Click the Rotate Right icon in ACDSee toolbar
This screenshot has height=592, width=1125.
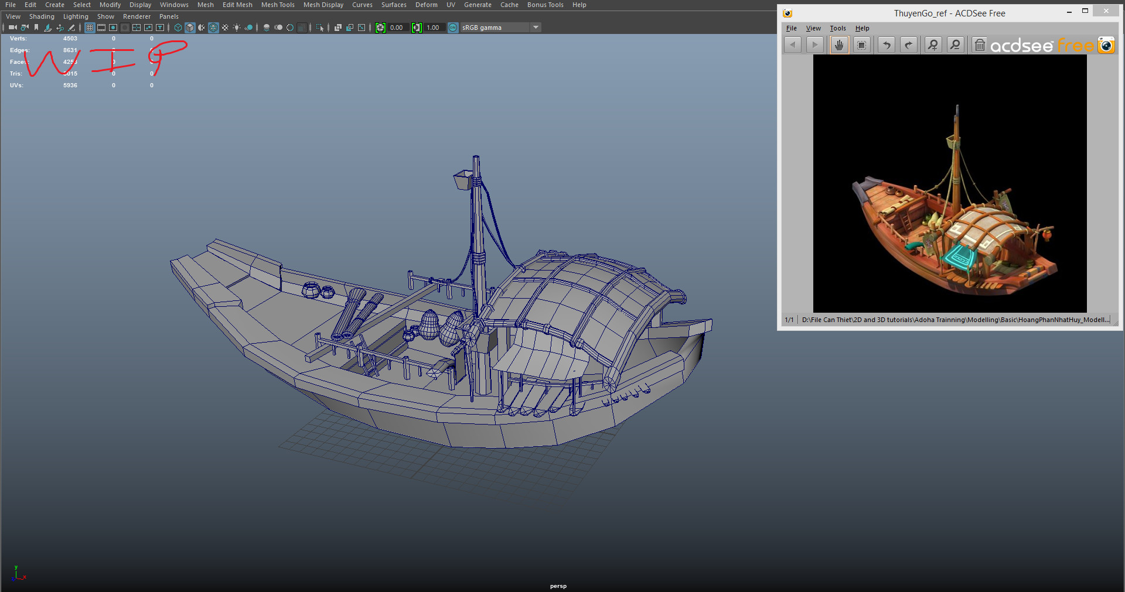[x=908, y=45]
